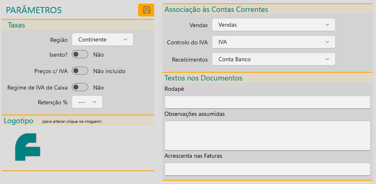This screenshot has width=376, height=184.
Task: Enable the Preços c/ IVA switch
Action: tap(80, 71)
